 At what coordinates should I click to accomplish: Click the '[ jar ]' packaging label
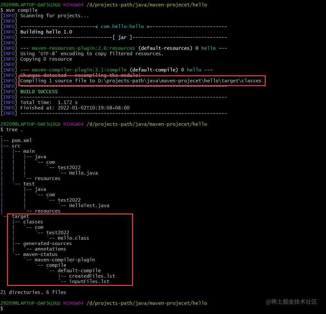pos(122,37)
